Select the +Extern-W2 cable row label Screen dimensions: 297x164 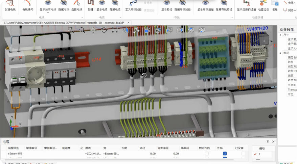point(15,154)
